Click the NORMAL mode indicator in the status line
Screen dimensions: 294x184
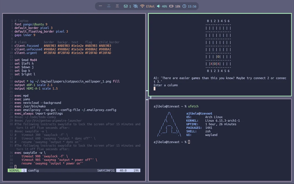pos(14,170)
